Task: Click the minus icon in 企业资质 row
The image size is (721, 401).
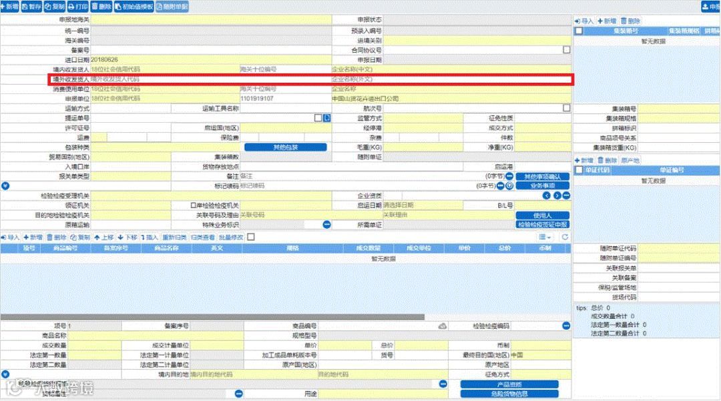Action: 567,195
